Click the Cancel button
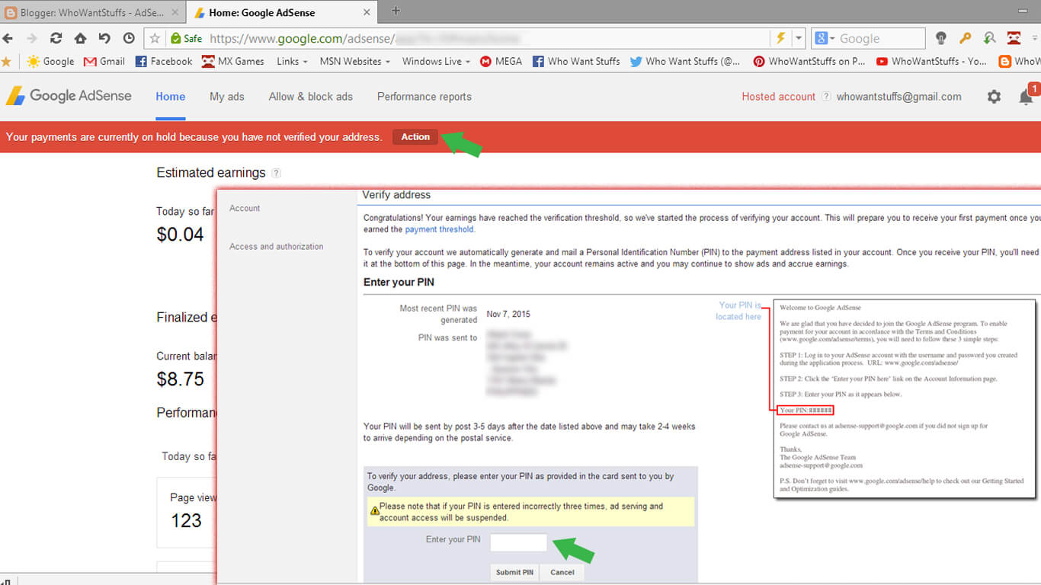 (562, 572)
